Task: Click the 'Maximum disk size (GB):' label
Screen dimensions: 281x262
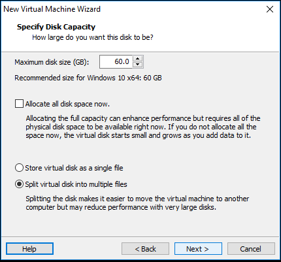Action: click(52, 62)
